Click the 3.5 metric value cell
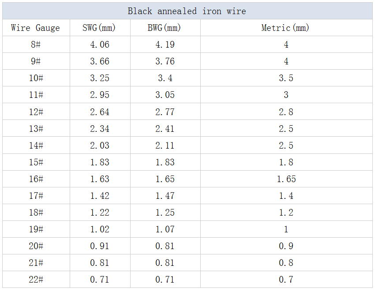The image size is (375, 291). tap(286, 78)
